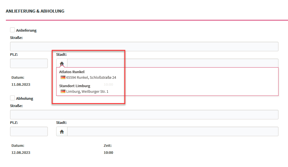Focus the Anlieferung Straße input field
This screenshot has height=167, width=288.
pyautogui.click(x=144, y=47)
